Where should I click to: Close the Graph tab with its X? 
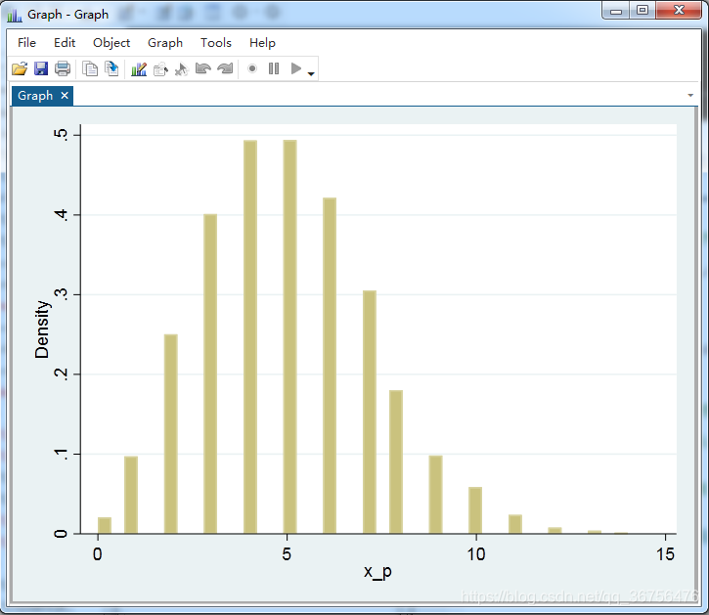point(65,96)
